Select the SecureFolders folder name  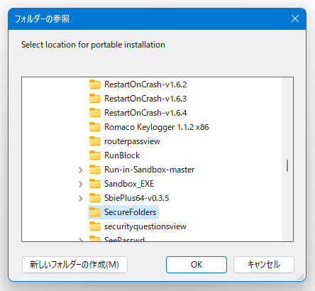pyautogui.click(x=131, y=212)
